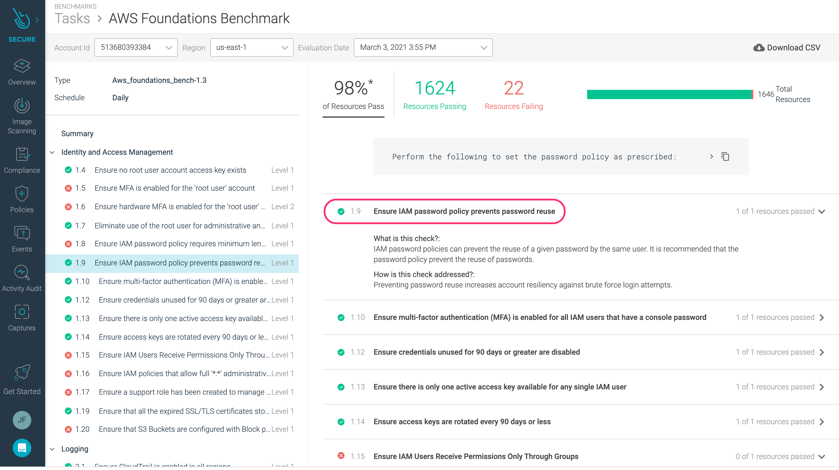
Task: Click the Daily schedule value
Action: pyautogui.click(x=120, y=98)
